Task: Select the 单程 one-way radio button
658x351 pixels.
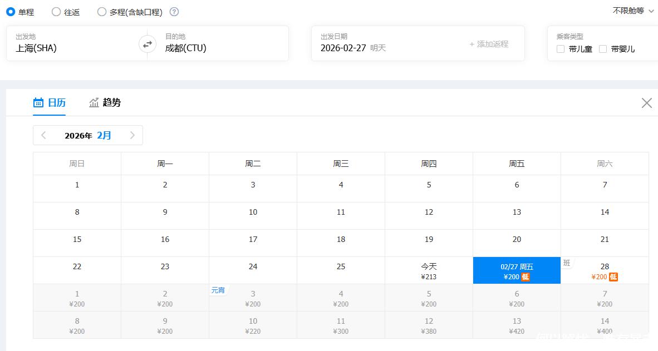Action: pyautogui.click(x=11, y=12)
